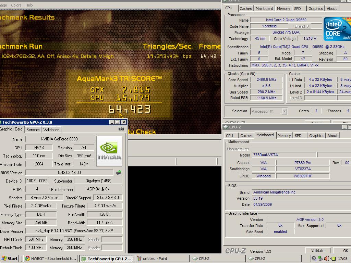Click the GPU Clock 591 MHz value
Image resolution: width=351 pixels, height=263 pixels.
36,239
